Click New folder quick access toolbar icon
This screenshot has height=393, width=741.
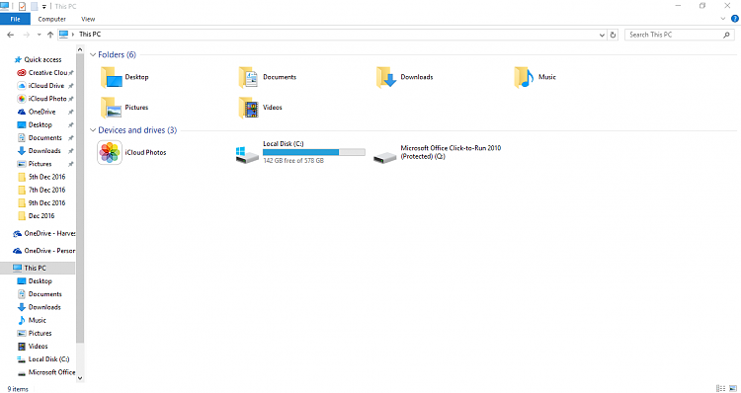pos(34,6)
